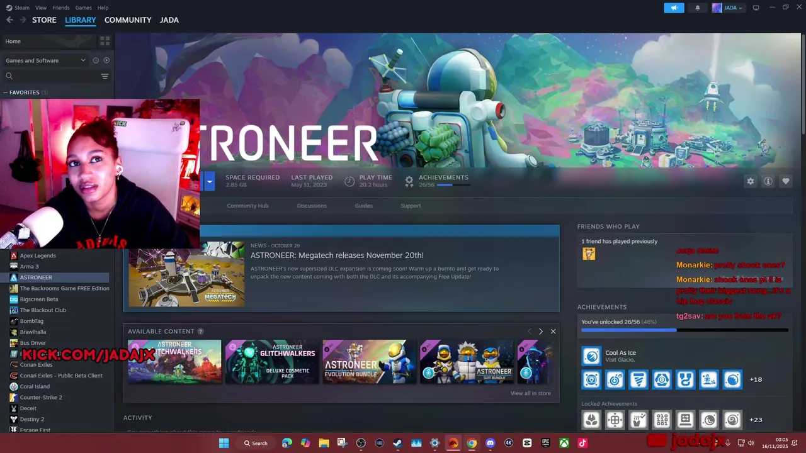Screen dimensions: 806x453
Task: Toggle the ready-to-play filter icon
Action: 106,60
